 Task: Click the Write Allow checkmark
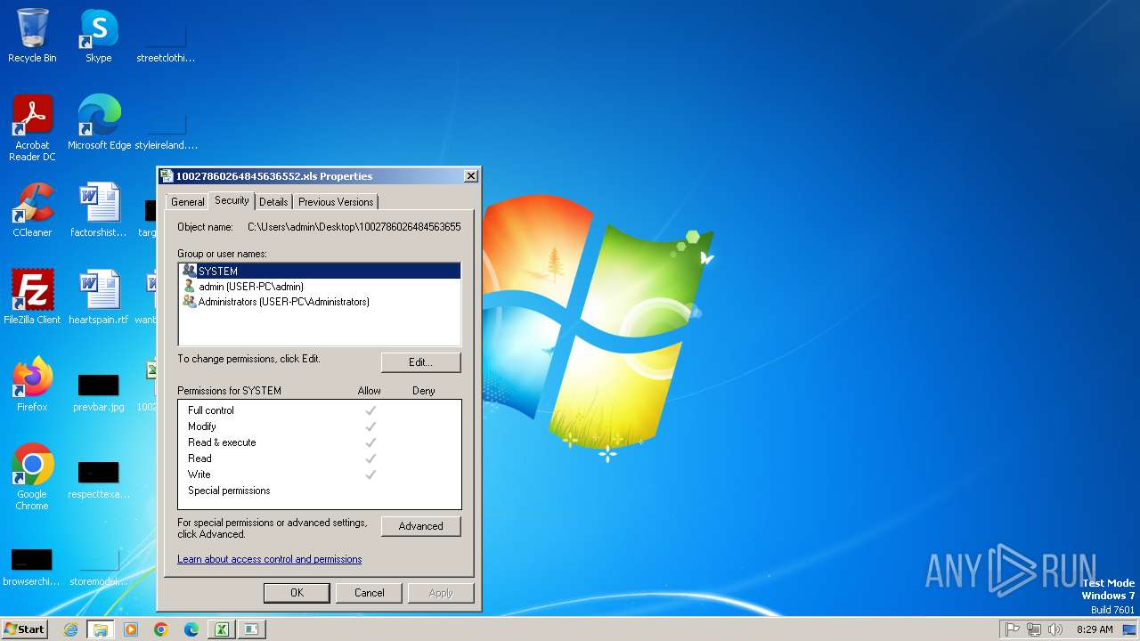coord(370,475)
